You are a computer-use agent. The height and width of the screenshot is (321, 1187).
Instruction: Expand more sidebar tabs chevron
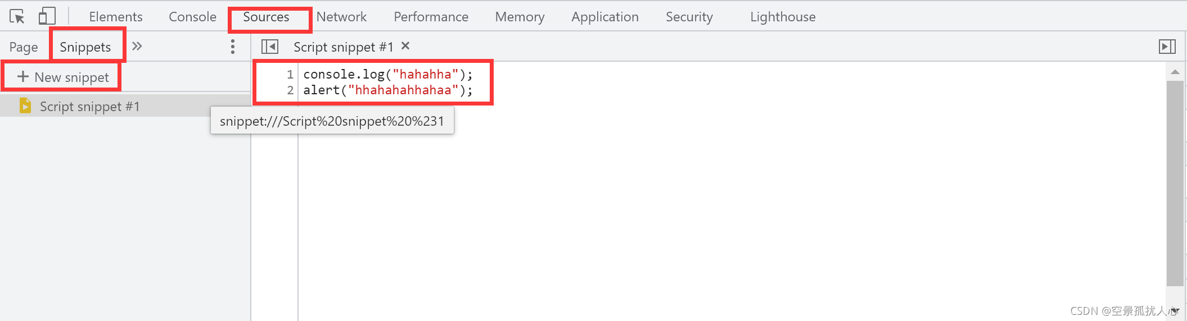137,46
